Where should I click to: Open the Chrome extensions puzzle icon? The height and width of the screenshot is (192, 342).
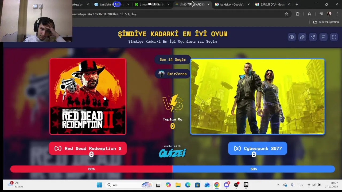tap(297, 14)
